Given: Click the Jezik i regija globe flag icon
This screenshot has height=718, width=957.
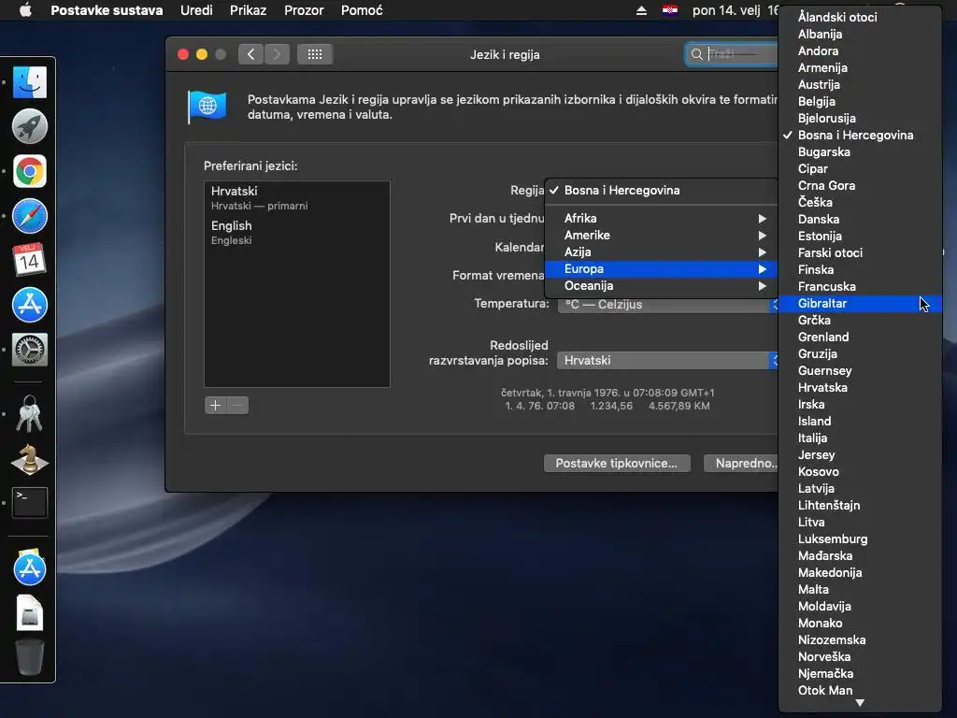Looking at the screenshot, I should click(207, 107).
